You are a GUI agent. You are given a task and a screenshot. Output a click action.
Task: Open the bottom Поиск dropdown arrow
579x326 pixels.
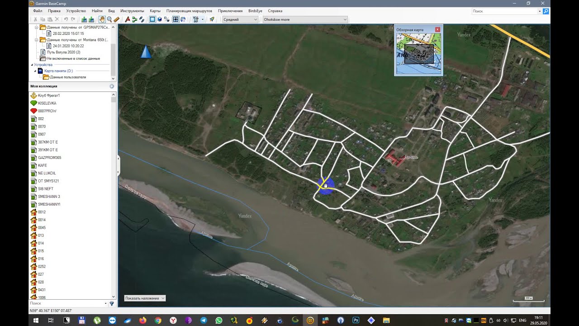click(x=106, y=303)
